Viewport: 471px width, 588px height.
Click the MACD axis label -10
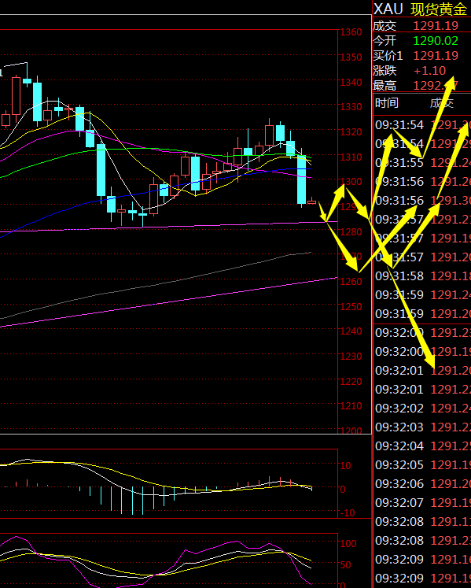[x=348, y=512]
